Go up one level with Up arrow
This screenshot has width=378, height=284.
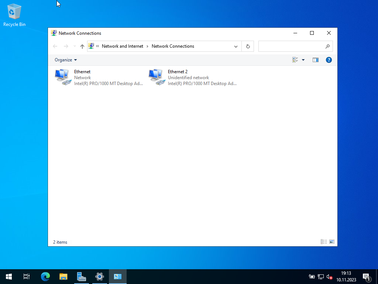click(x=82, y=46)
